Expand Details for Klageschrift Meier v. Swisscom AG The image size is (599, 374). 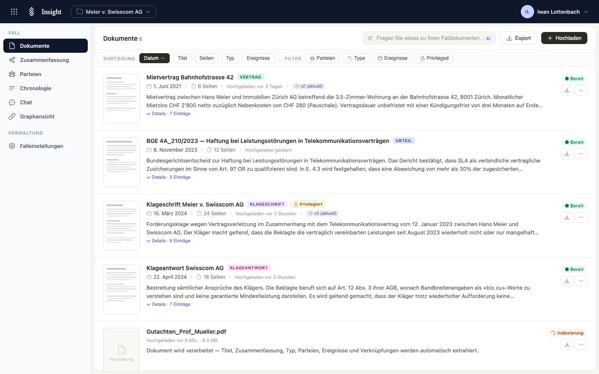[x=168, y=241]
